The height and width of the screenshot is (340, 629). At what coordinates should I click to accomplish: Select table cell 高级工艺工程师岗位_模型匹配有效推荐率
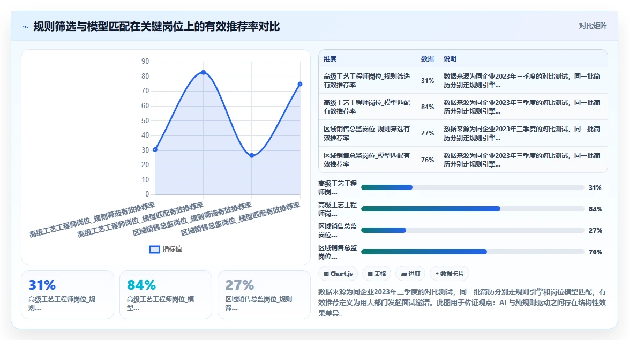366,107
